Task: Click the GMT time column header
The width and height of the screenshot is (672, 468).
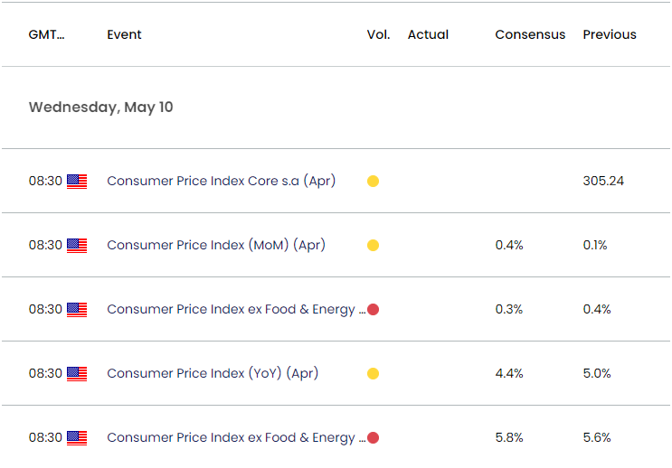Action: pyautogui.click(x=46, y=34)
